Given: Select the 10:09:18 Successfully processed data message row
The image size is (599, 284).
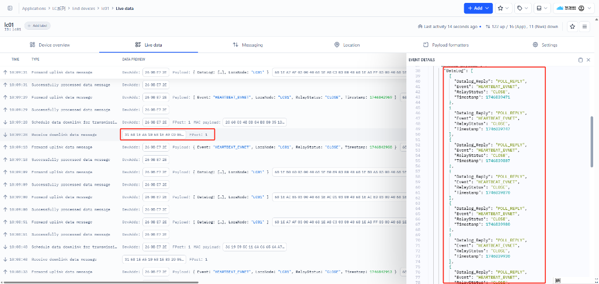Looking at the screenshot, I should click(x=203, y=160).
